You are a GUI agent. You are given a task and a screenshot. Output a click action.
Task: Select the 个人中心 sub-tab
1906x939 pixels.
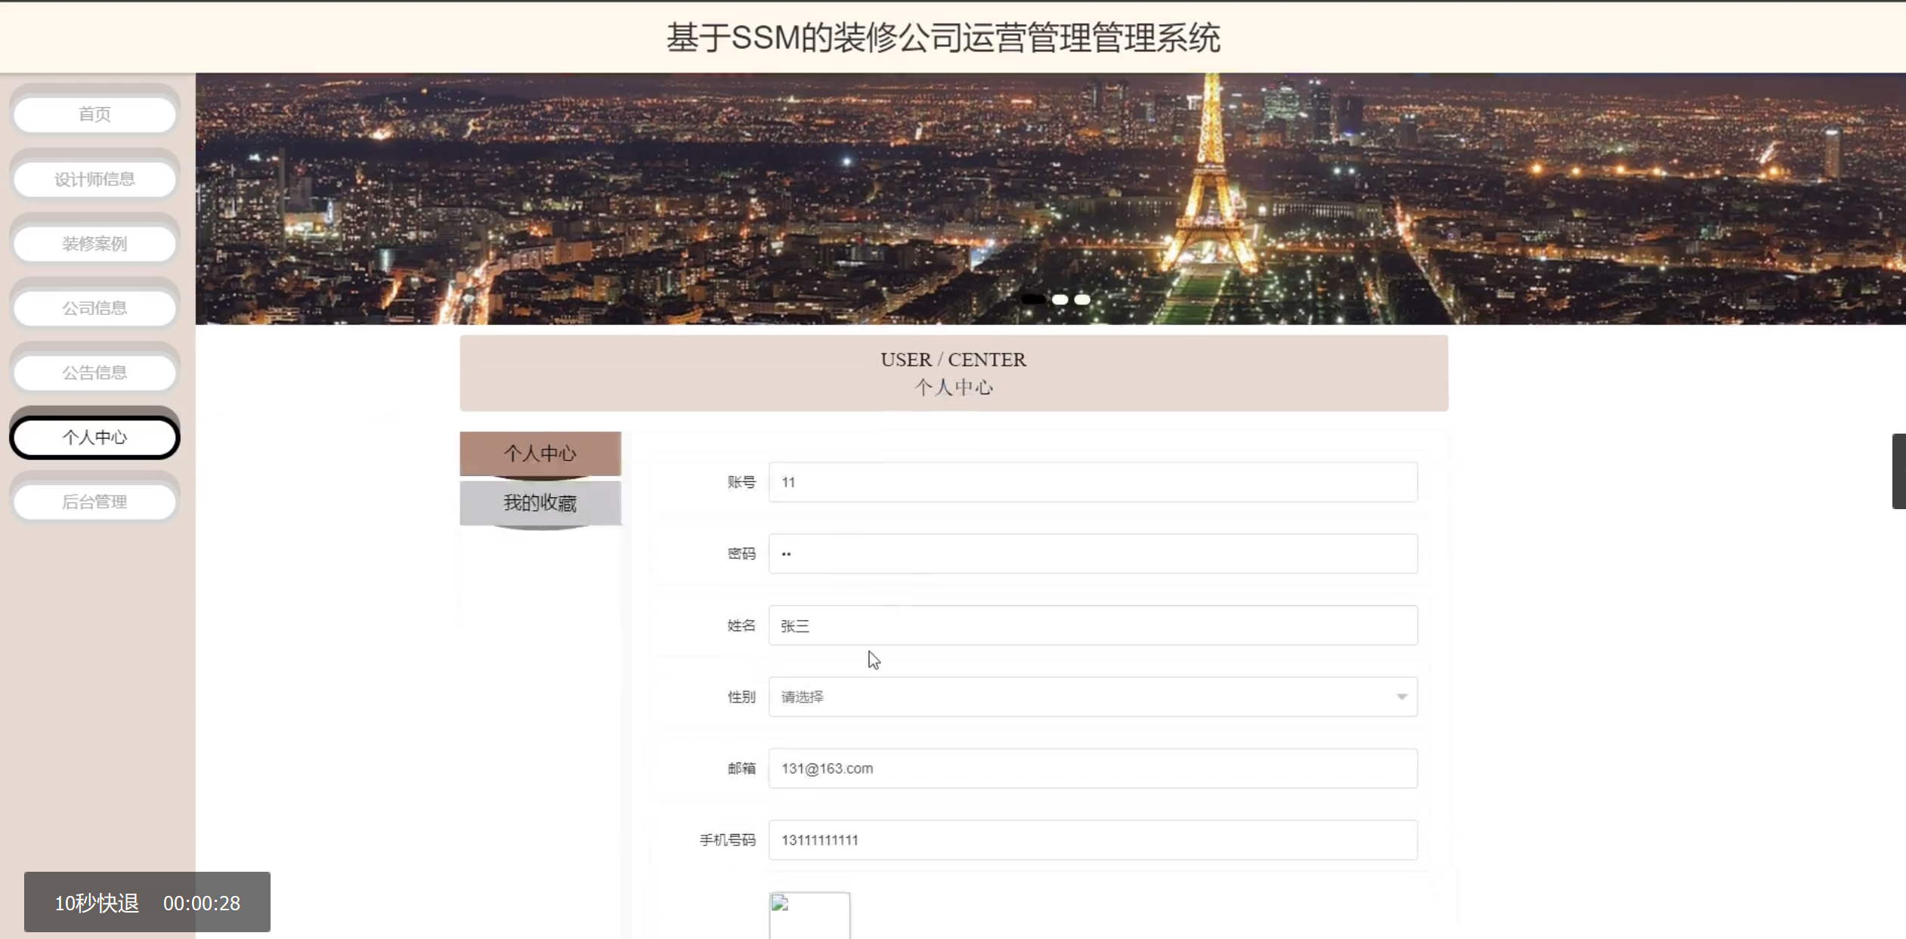[x=540, y=453]
